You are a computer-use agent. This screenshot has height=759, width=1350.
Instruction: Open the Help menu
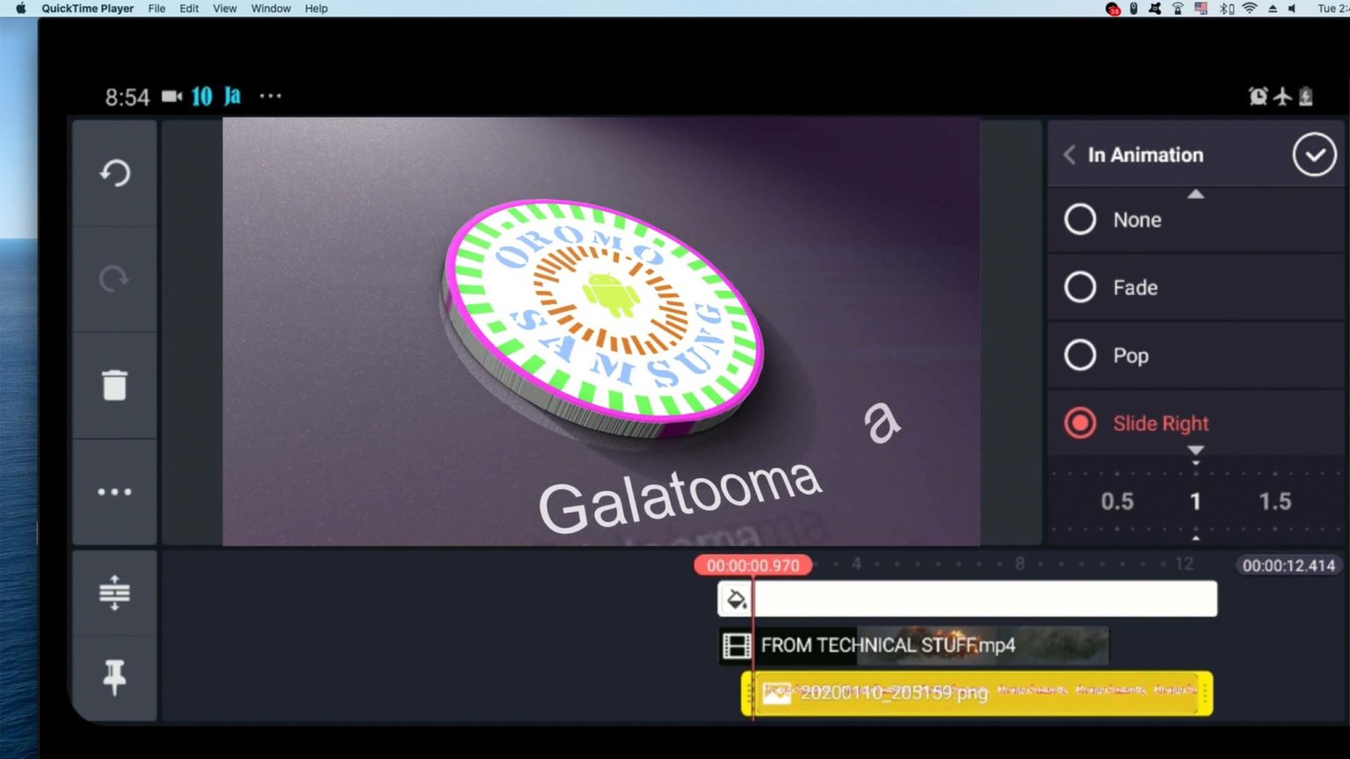click(316, 8)
